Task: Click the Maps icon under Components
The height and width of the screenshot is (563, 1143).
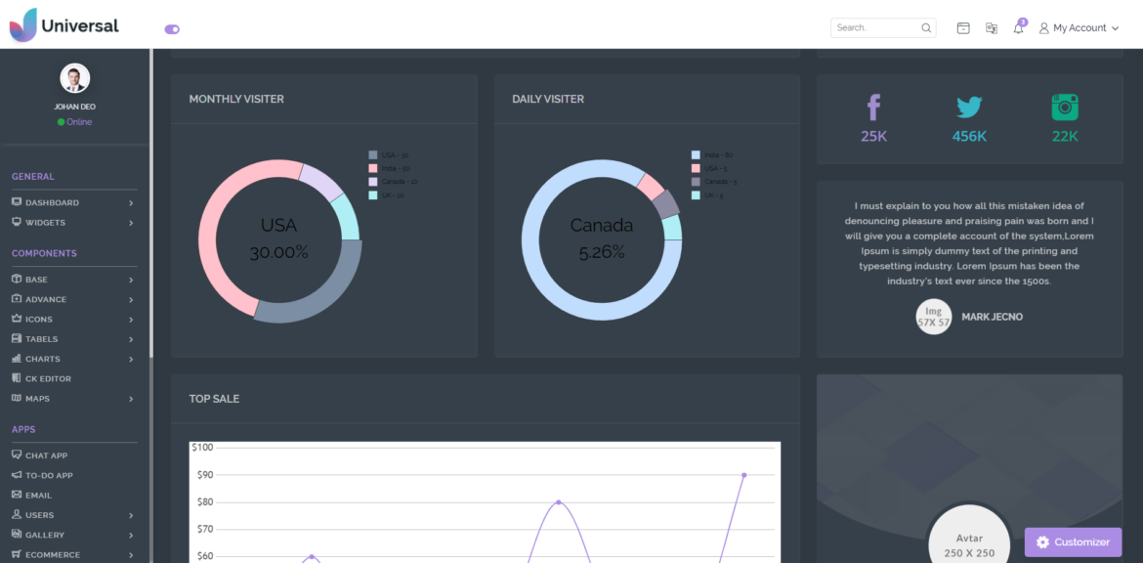Action: 15,398
